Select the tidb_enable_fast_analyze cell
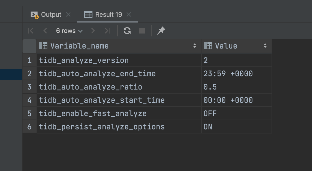The height and width of the screenshot is (171, 312). (x=92, y=114)
